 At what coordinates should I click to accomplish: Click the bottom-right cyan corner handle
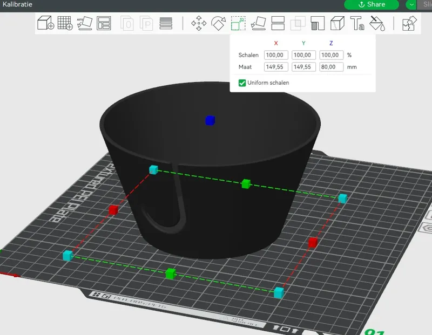(279, 292)
